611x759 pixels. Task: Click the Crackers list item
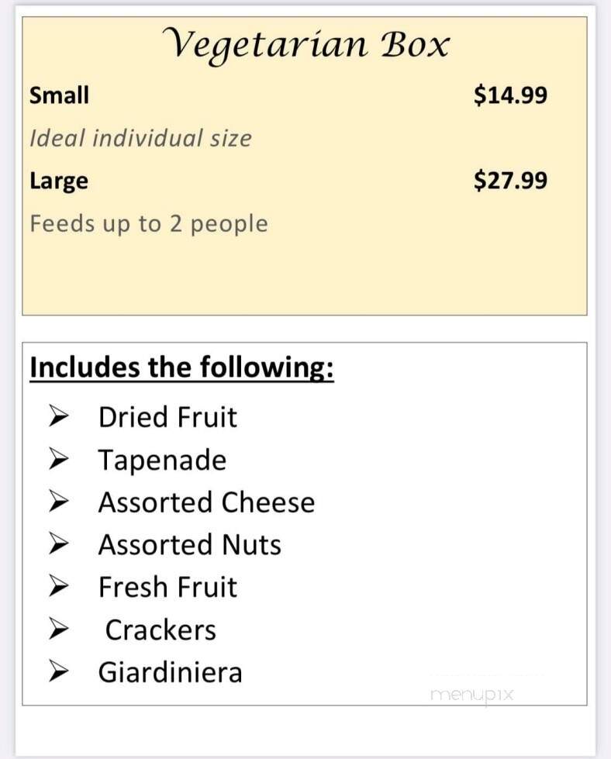(161, 630)
